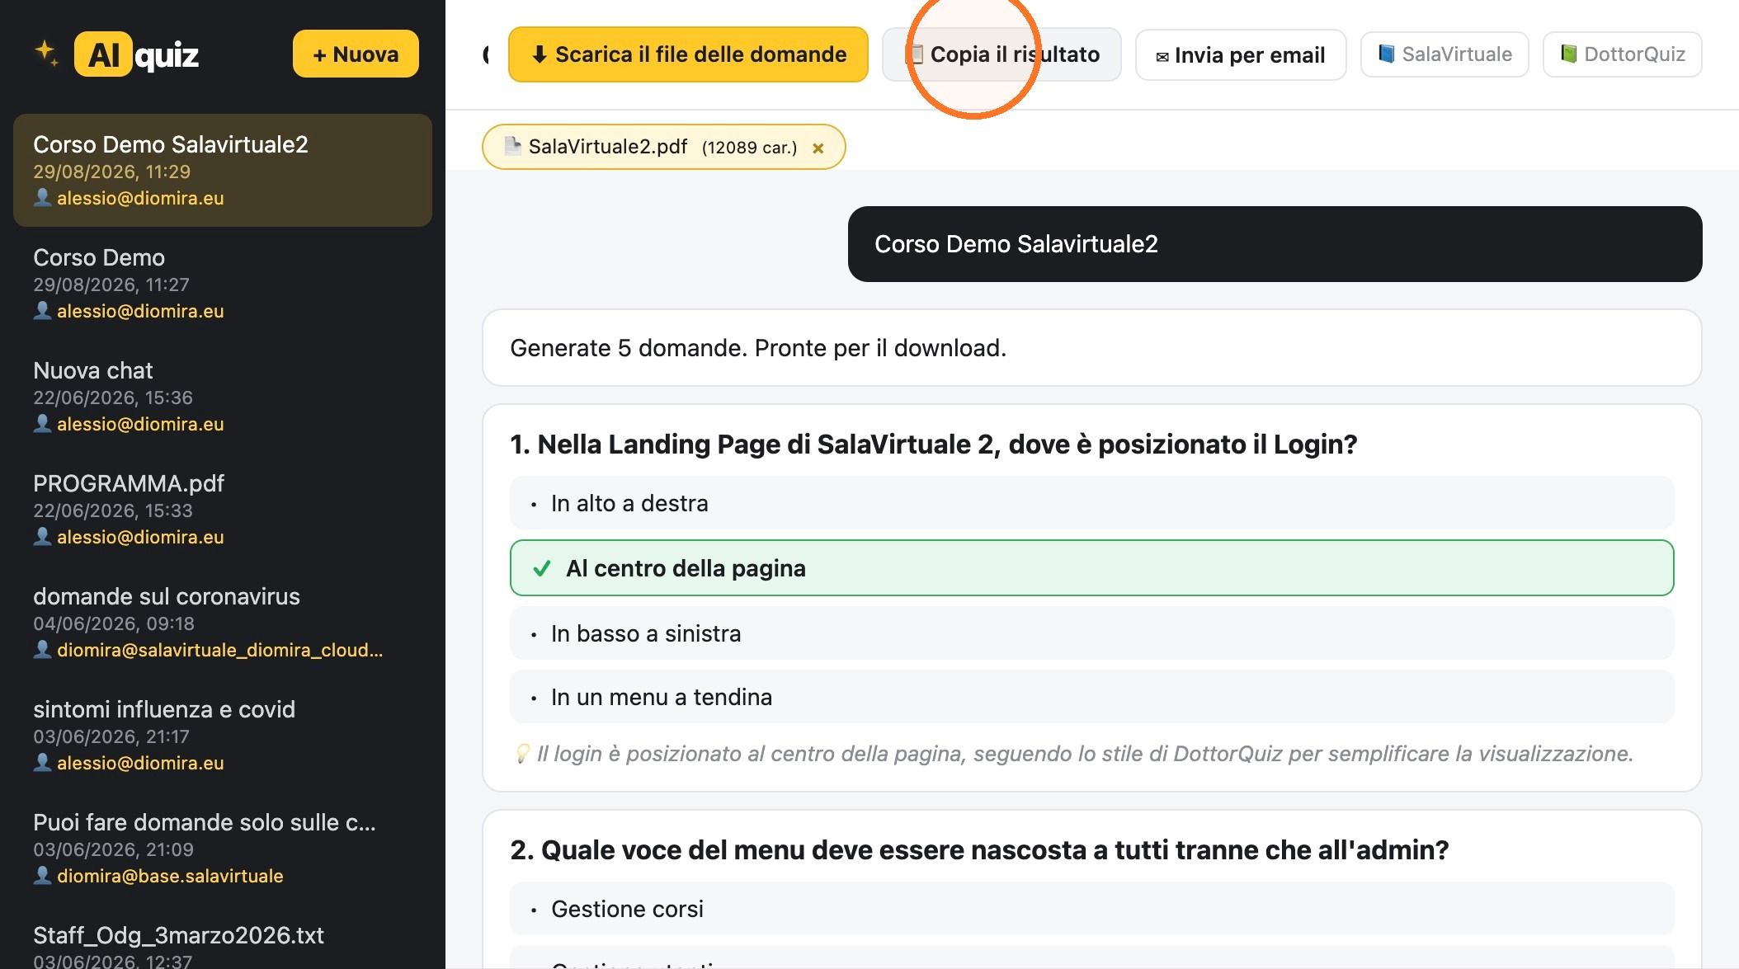The width and height of the screenshot is (1739, 969).
Task: Click the SalaVirtuale2.pdf file icon
Action: point(512,146)
